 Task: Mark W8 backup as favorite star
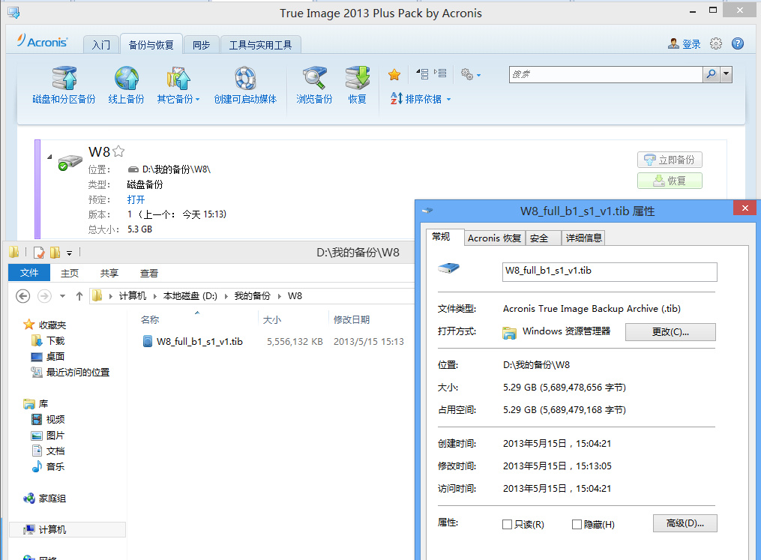tap(118, 151)
